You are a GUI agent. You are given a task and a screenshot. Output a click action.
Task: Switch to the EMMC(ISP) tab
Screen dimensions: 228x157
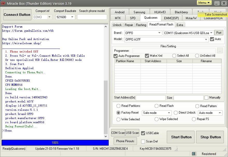coord(171,18)
